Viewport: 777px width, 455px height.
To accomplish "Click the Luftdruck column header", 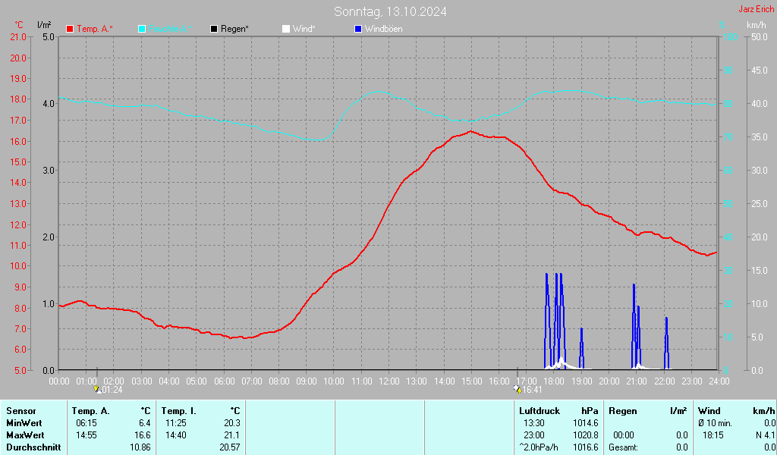I will (x=539, y=411).
